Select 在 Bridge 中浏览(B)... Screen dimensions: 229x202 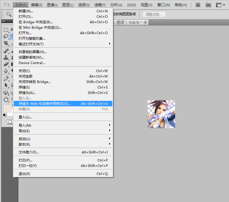[63, 22]
